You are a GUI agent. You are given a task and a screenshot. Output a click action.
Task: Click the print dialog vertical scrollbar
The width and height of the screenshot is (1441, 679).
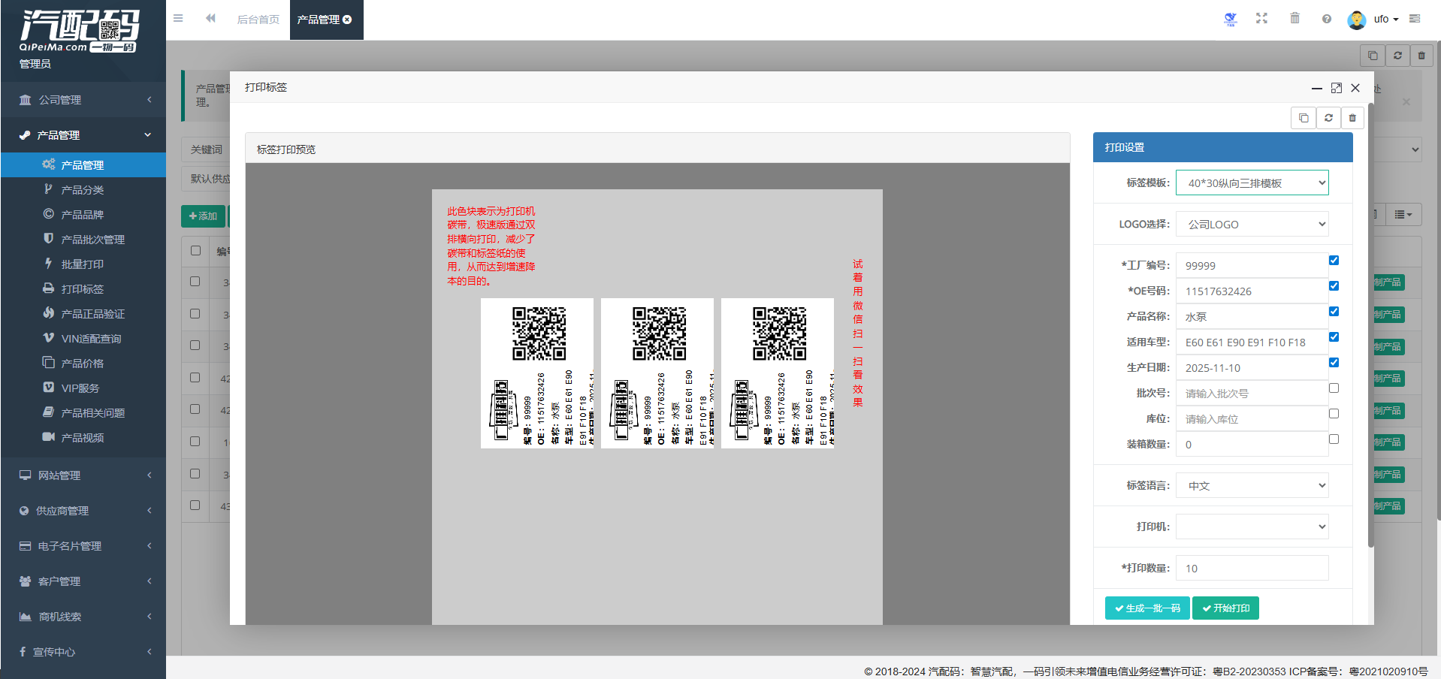click(x=1370, y=323)
